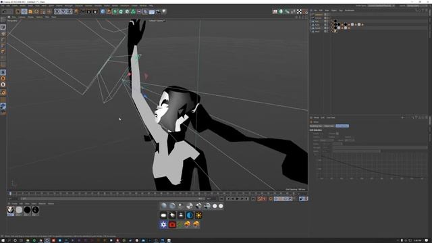Open the Select menu in main menu bar
The height and width of the screenshot is (243, 432).
coord(30,5)
